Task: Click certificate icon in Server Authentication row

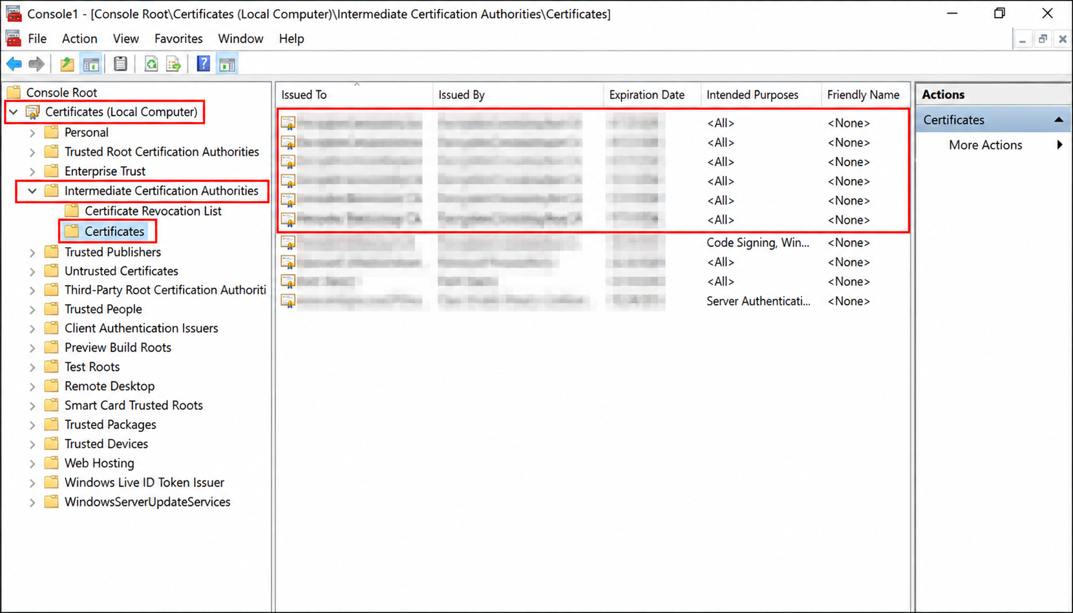Action: click(288, 301)
